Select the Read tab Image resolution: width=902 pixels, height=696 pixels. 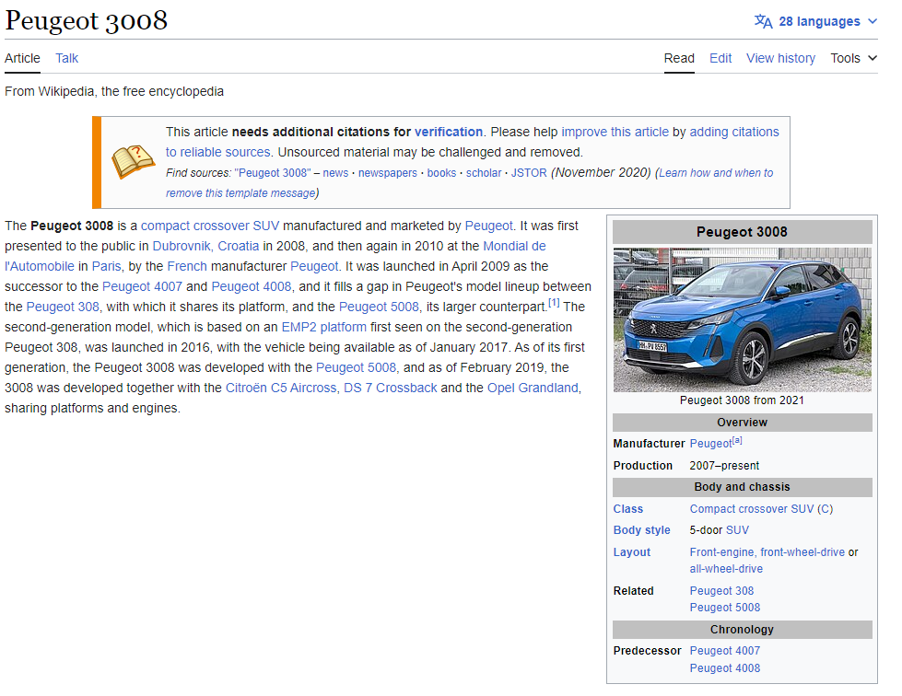tap(679, 58)
